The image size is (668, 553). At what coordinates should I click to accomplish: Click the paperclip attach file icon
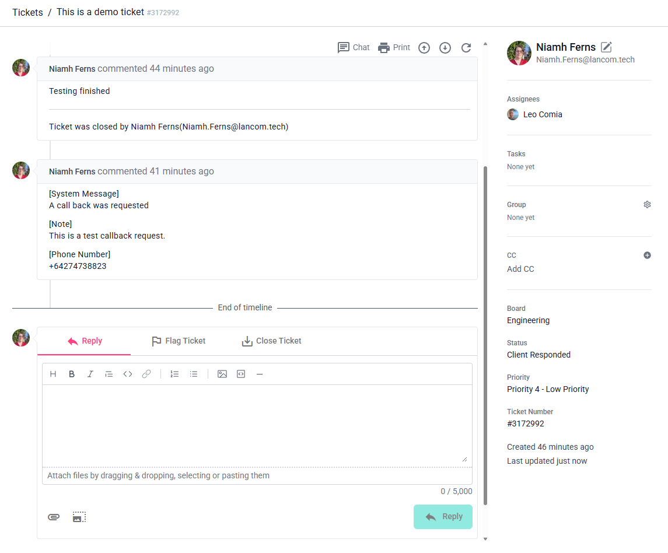point(54,517)
